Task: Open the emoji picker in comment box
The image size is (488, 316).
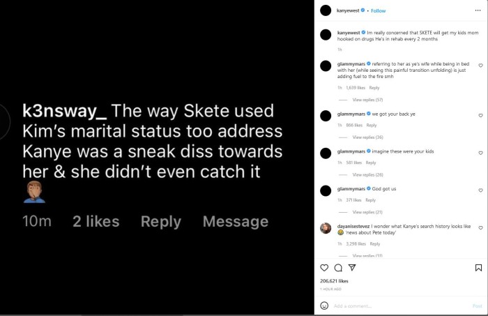Action: click(x=324, y=306)
